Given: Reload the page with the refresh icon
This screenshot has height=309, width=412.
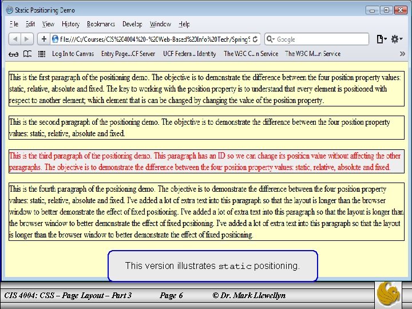Looking at the screenshot, I should click(x=255, y=39).
